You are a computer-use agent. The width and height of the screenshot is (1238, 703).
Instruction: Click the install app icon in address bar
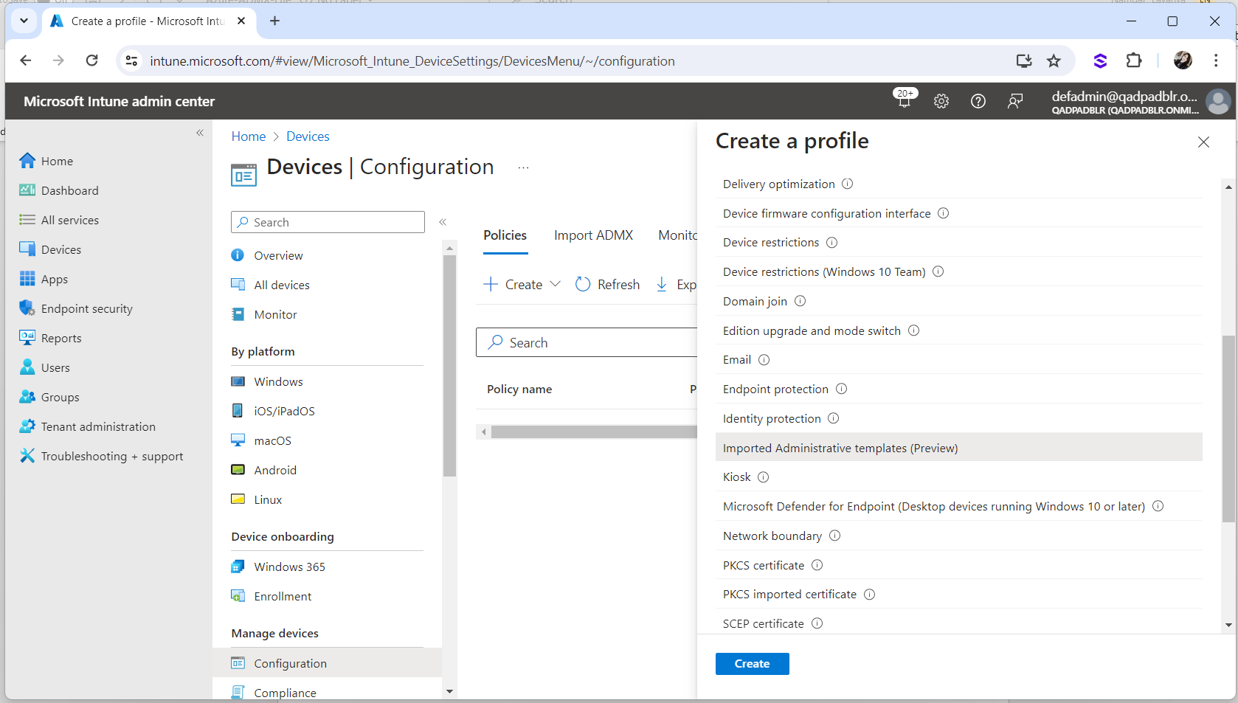(1024, 60)
